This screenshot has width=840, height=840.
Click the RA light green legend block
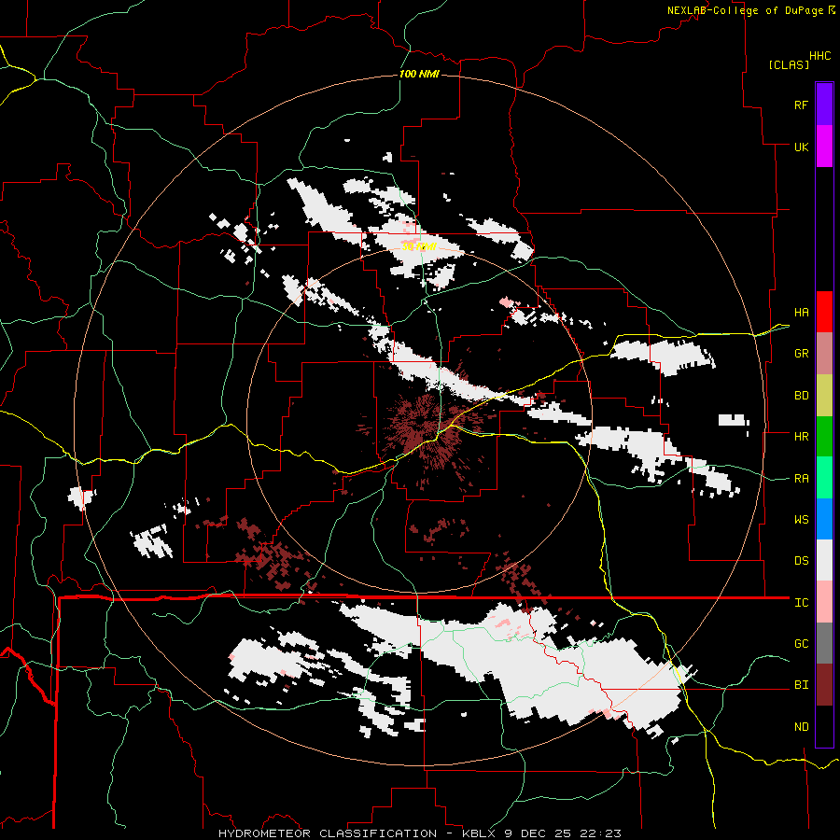pyautogui.click(x=824, y=478)
